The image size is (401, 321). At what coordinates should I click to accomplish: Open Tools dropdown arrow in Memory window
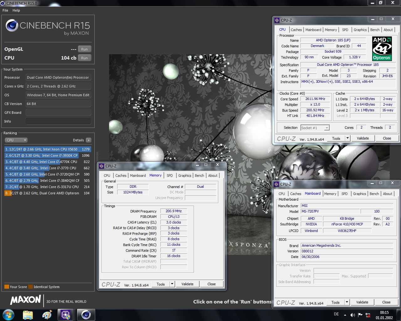(x=172, y=284)
